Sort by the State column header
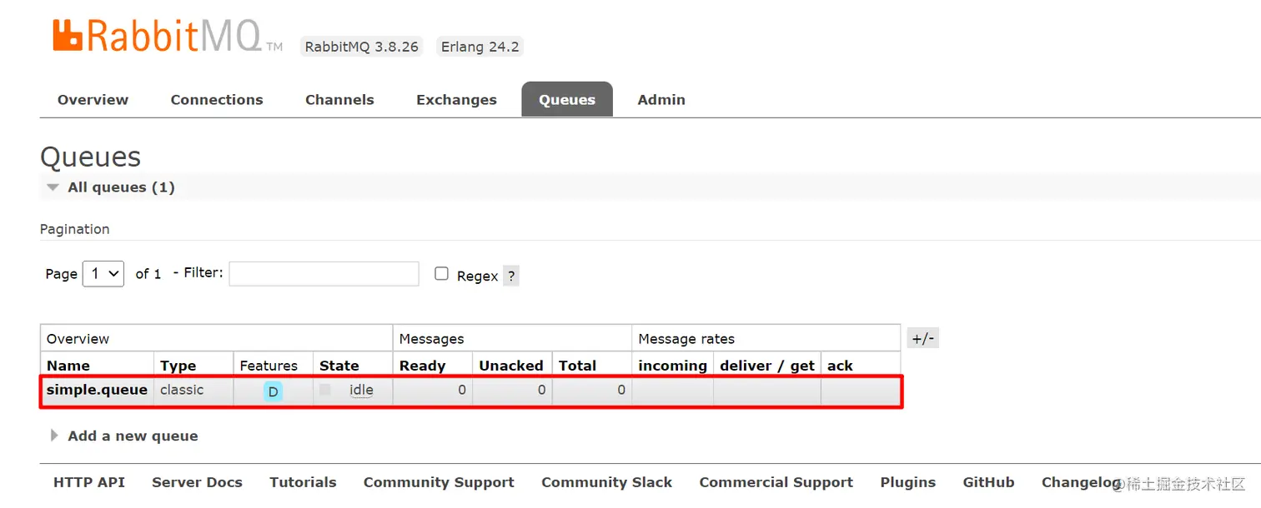 [x=339, y=366]
